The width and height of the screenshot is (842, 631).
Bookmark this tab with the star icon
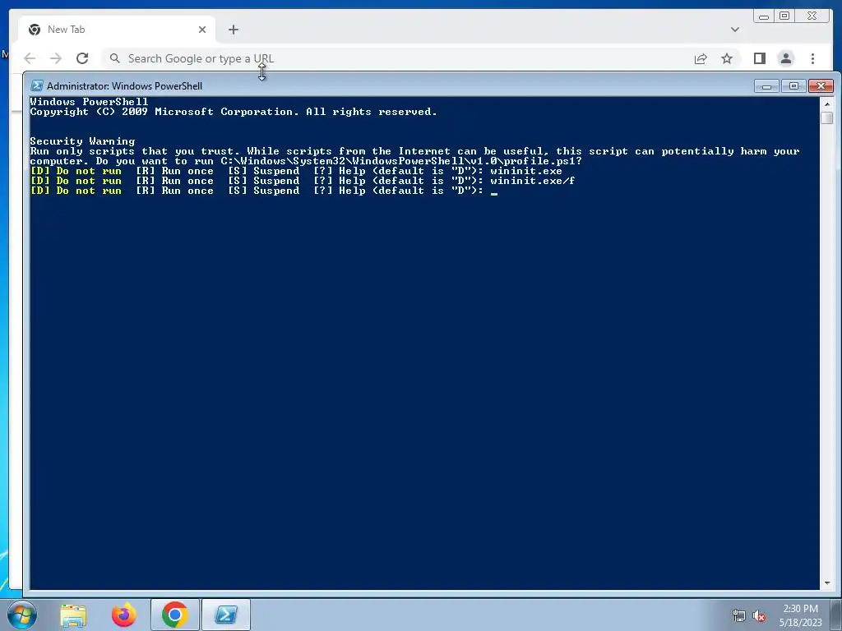pyautogui.click(x=727, y=58)
